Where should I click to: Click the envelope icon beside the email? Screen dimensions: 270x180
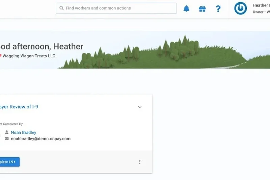7,138
